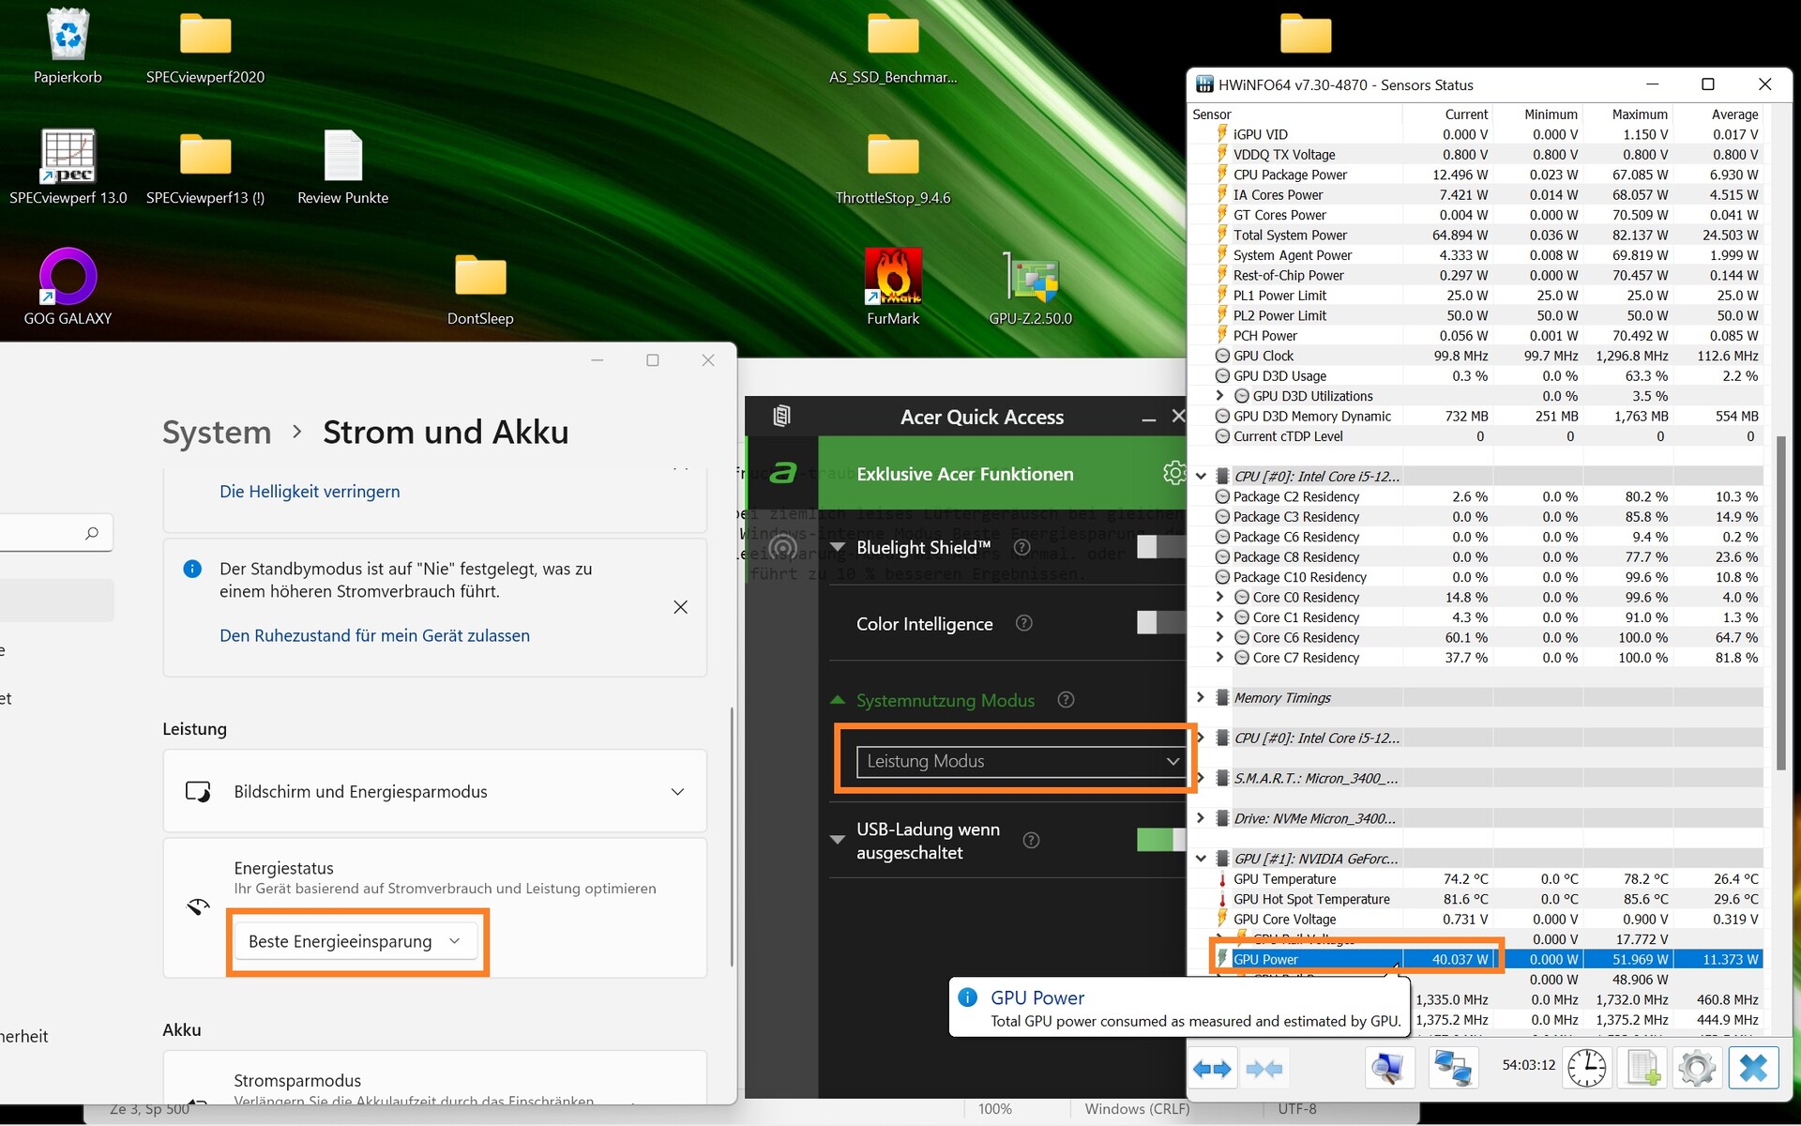Click the Sensor column header

(1295, 114)
